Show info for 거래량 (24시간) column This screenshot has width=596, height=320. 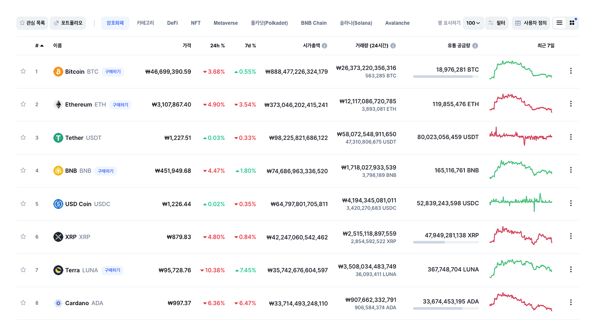click(x=393, y=46)
